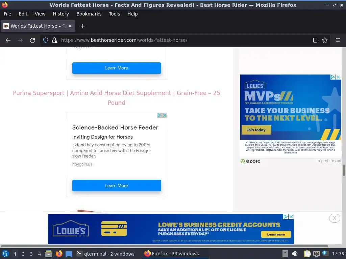Image resolution: width=346 pixels, height=259 pixels.
Task: Open the Firefox hamburger menu
Action: [338, 40]
